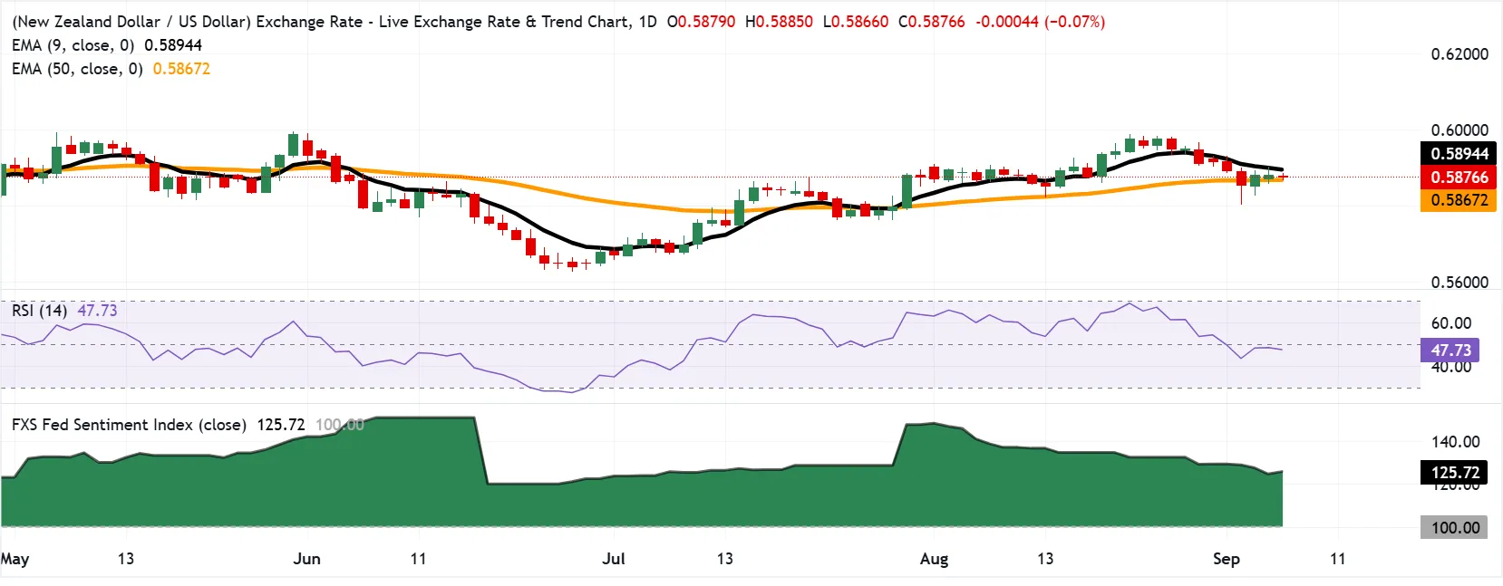Click the -0.00044 (-0.07%) change value
The height and width of the screenshot is (586, 1503).
1041,22
